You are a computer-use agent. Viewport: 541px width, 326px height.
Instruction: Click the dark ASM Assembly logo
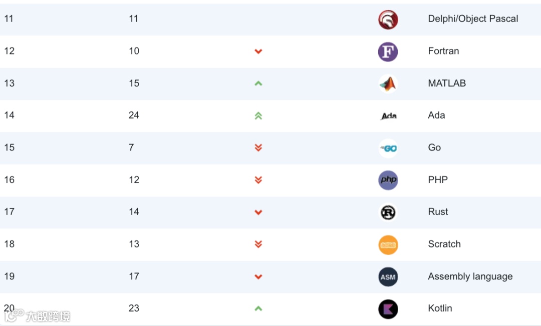tap(388, 277)
